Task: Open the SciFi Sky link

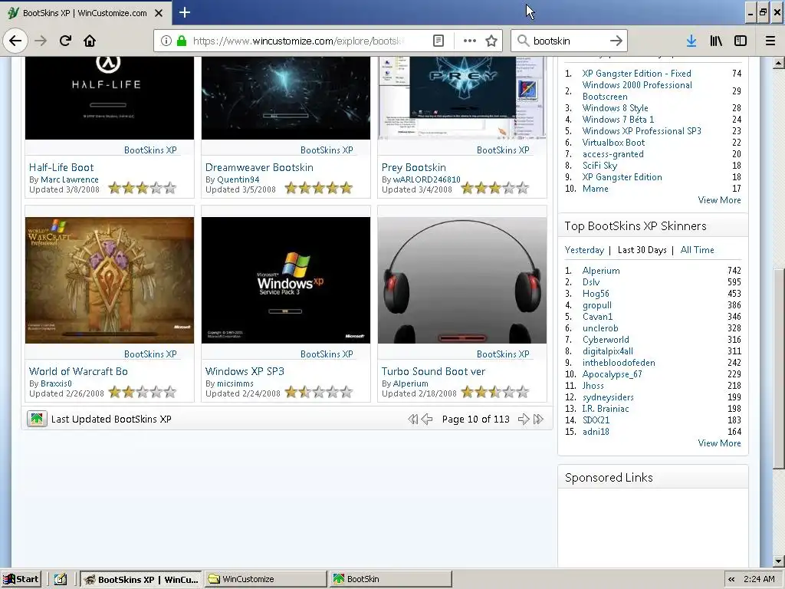Action: coord(599,166)
